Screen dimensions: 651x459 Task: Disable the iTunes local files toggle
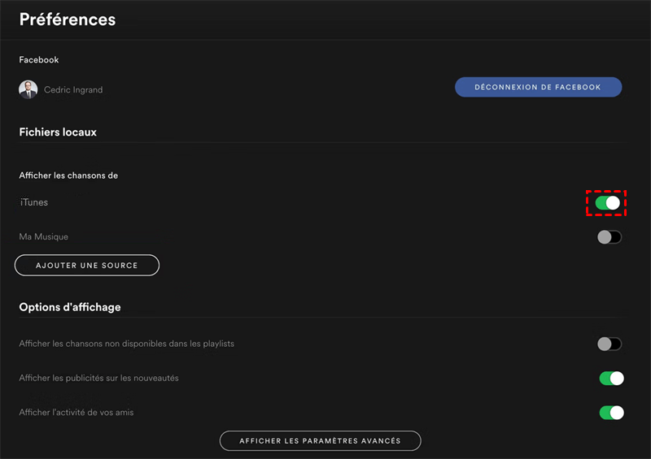(607, 202)
